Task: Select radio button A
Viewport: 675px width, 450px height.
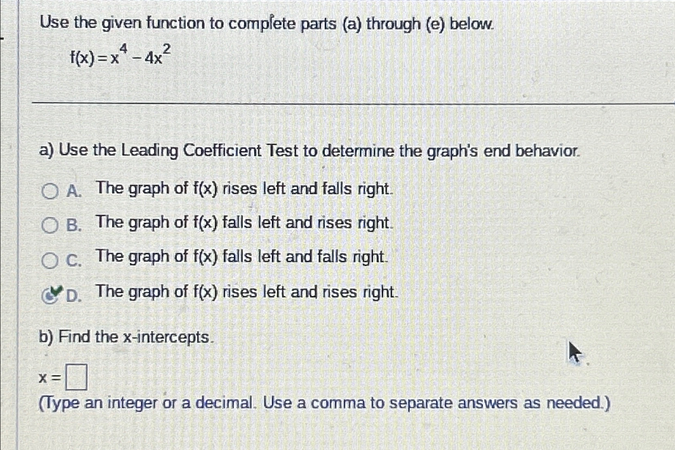Action: click(50, 190)
